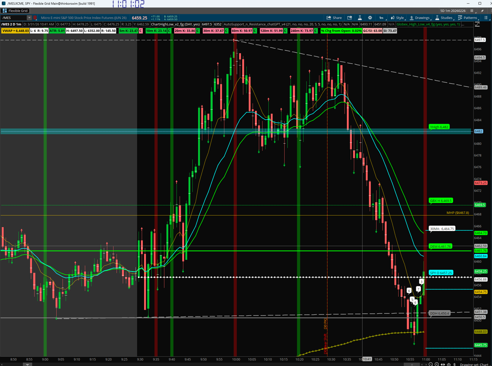Expand the Studies dropdown
The image size is (492, 366).
[x=444, y=18]
